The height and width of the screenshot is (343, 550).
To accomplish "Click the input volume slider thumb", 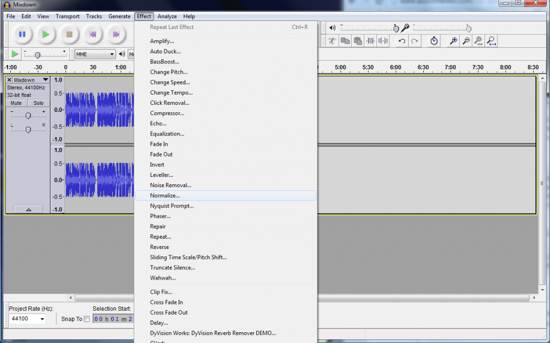I will [x=468, y=29].
